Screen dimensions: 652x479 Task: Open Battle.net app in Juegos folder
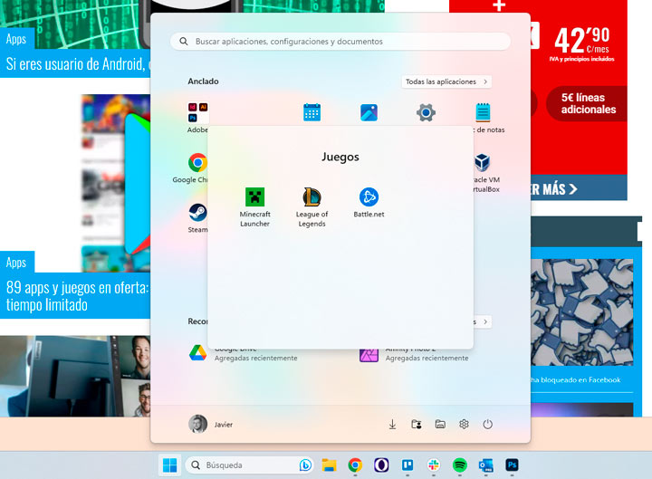pyautogui.click(x=369, y=203)
